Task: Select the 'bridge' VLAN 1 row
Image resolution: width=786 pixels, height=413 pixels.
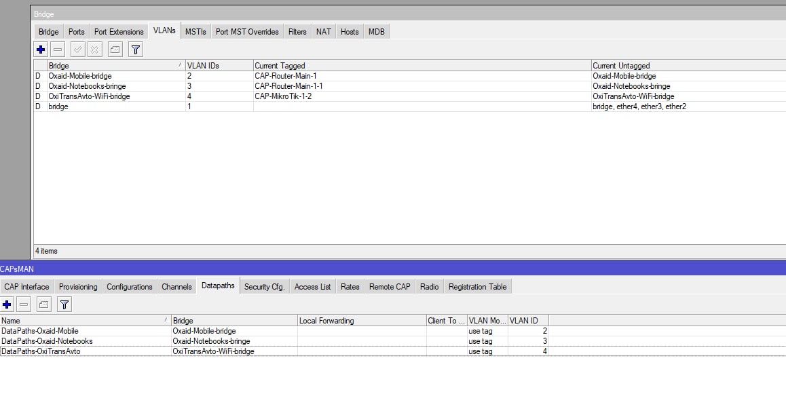Action: coord(409,106)
